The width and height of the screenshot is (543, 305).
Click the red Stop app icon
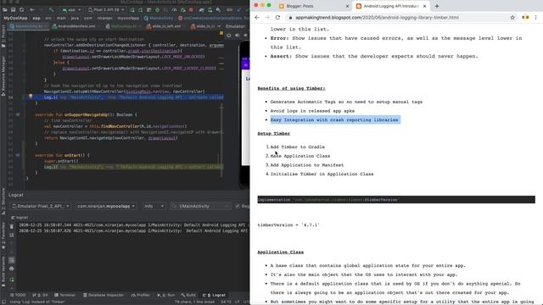coord(191,9)
